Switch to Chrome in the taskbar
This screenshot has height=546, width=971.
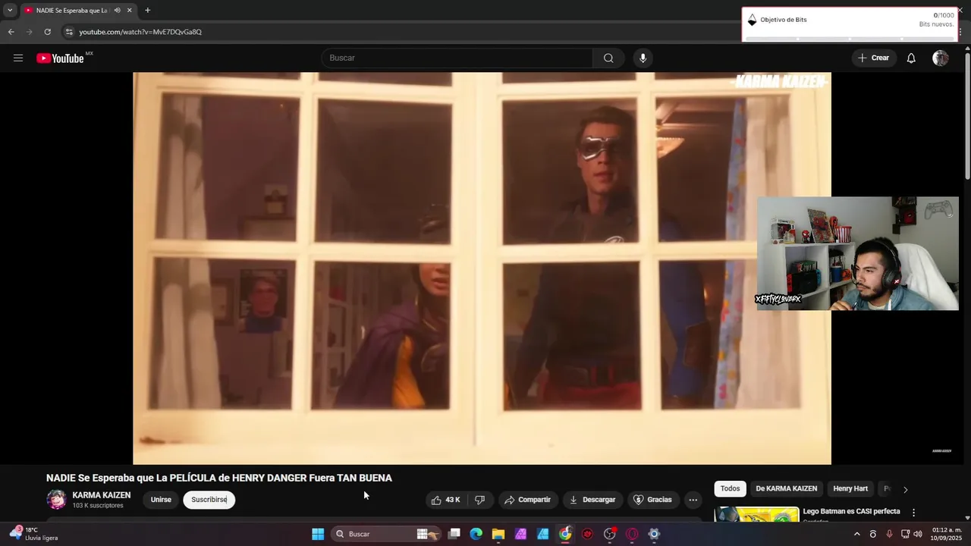coord(565,534)
